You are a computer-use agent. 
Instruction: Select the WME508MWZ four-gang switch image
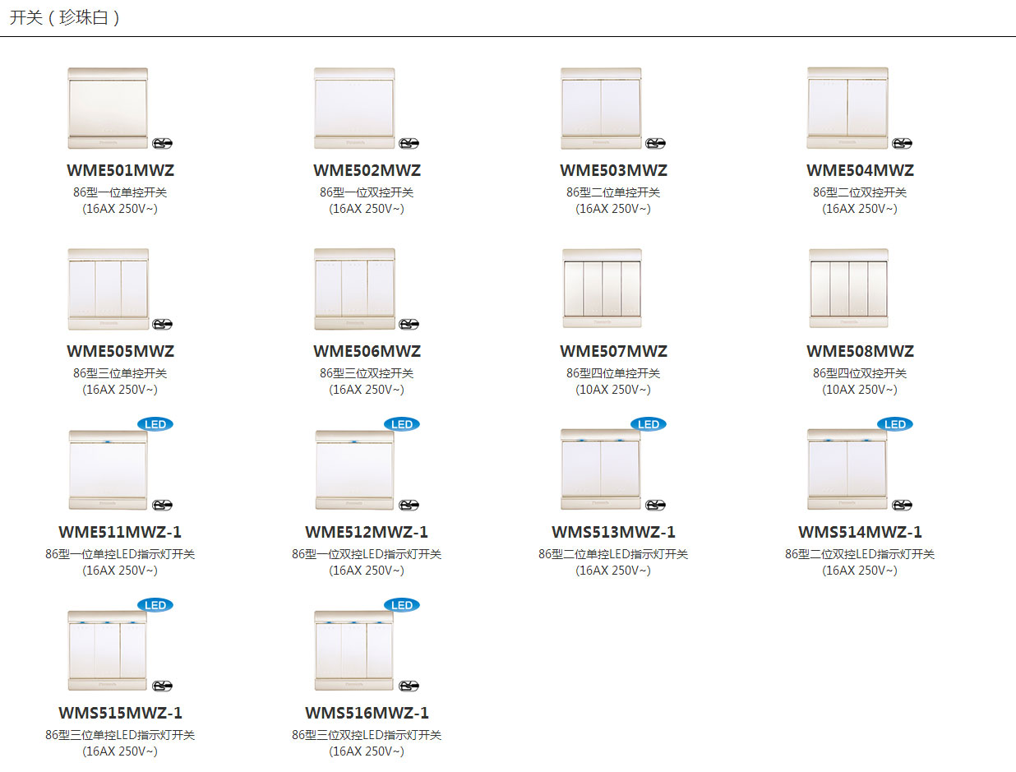point(847,289)
